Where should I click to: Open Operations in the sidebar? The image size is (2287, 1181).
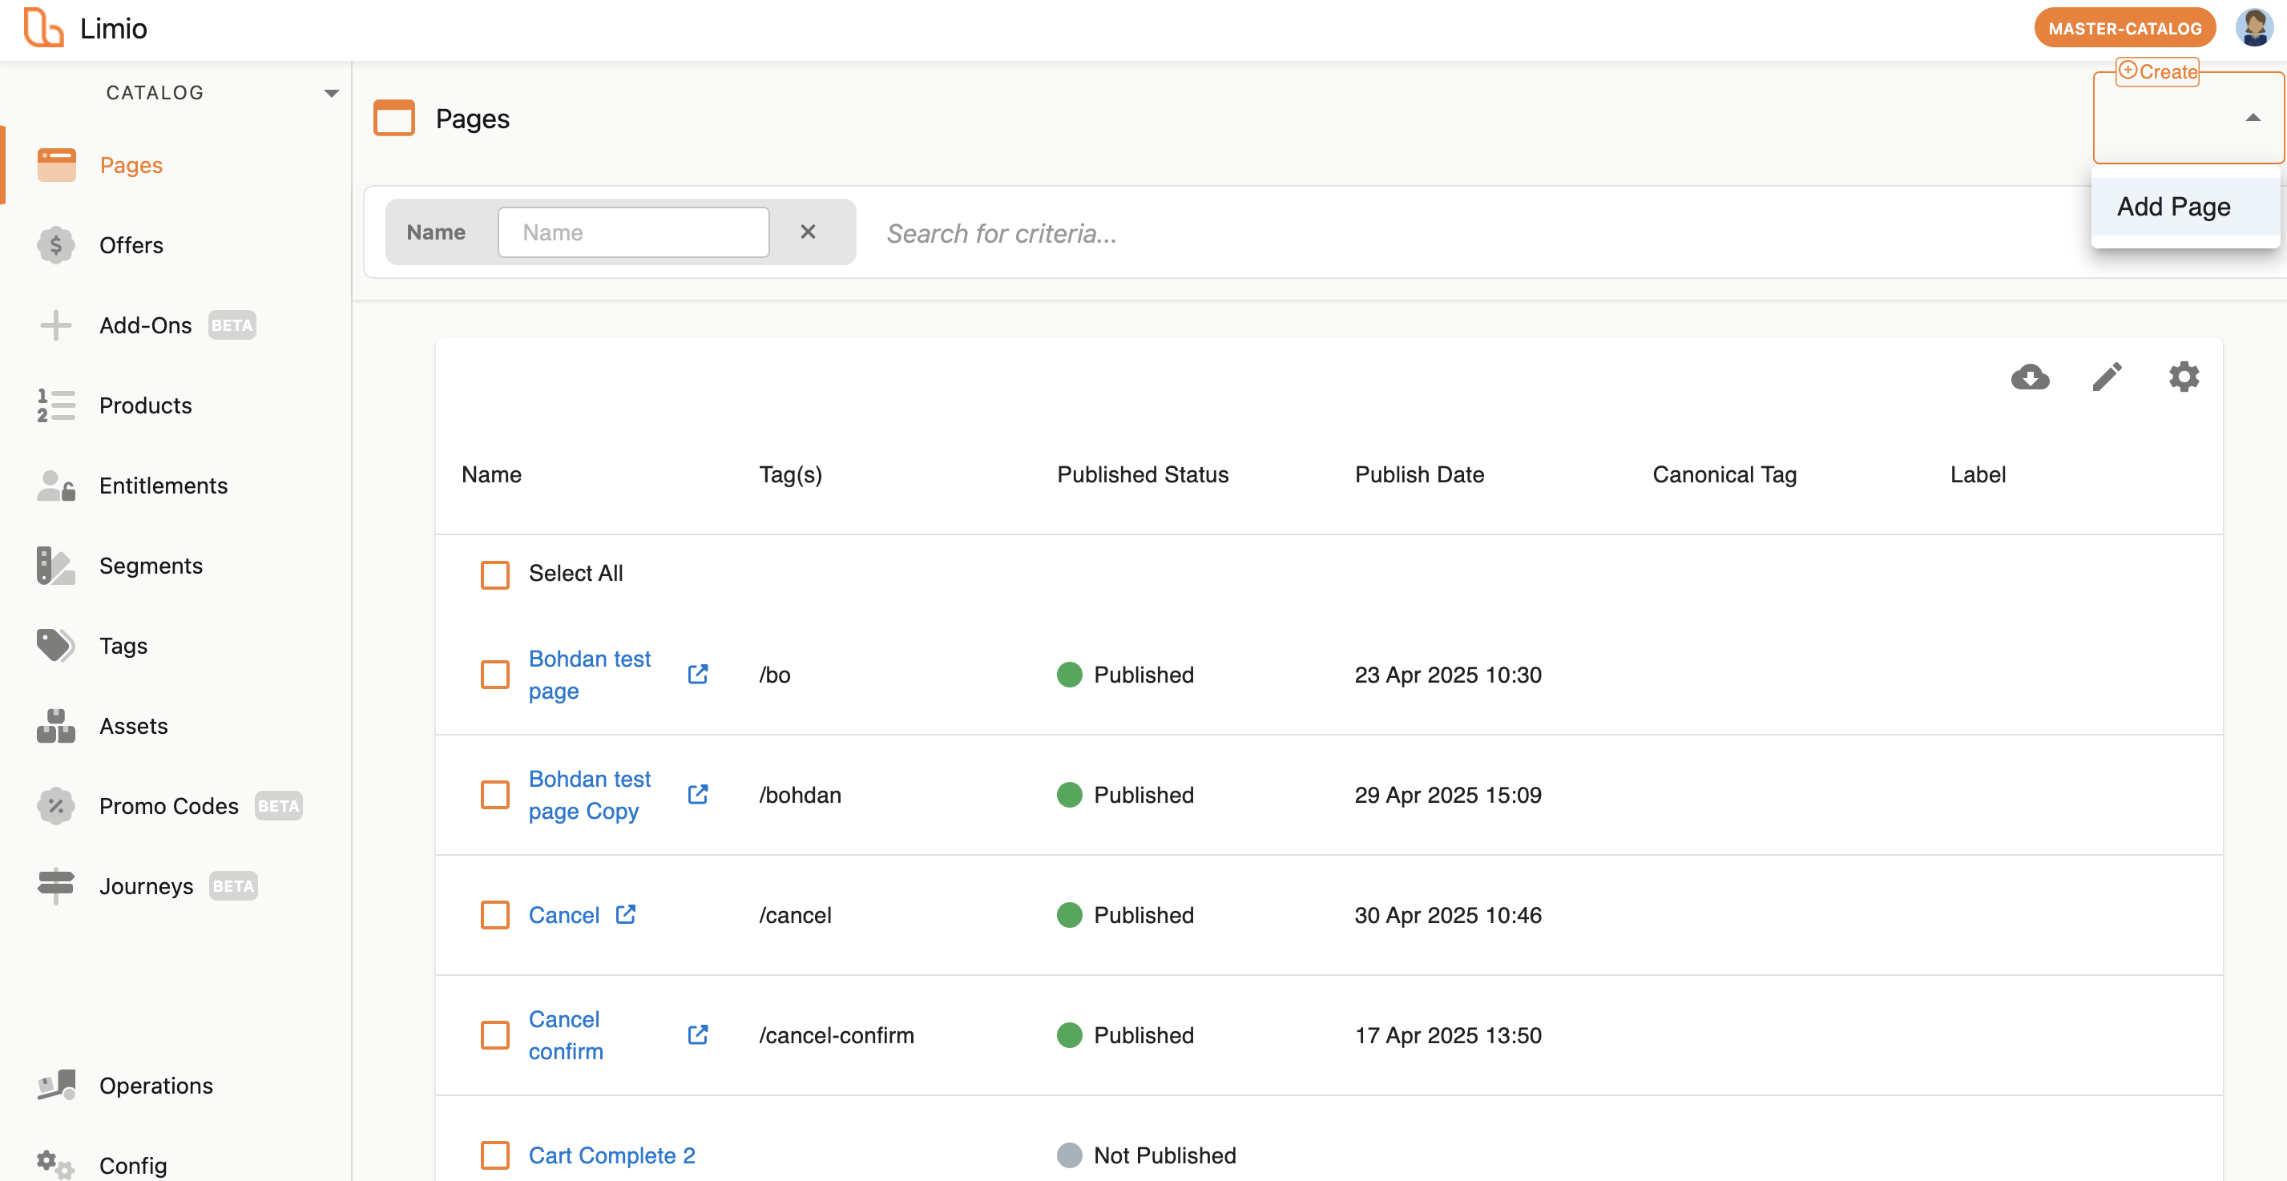pyautogui.click(x=156, y=1085)
